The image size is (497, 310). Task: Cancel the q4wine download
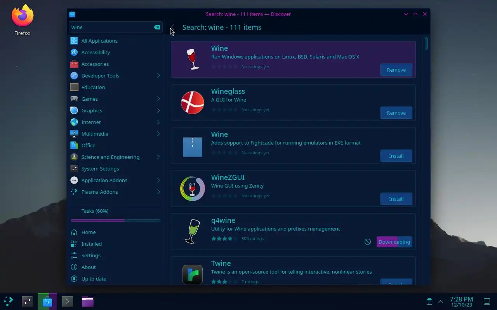[x=368, y=242]
